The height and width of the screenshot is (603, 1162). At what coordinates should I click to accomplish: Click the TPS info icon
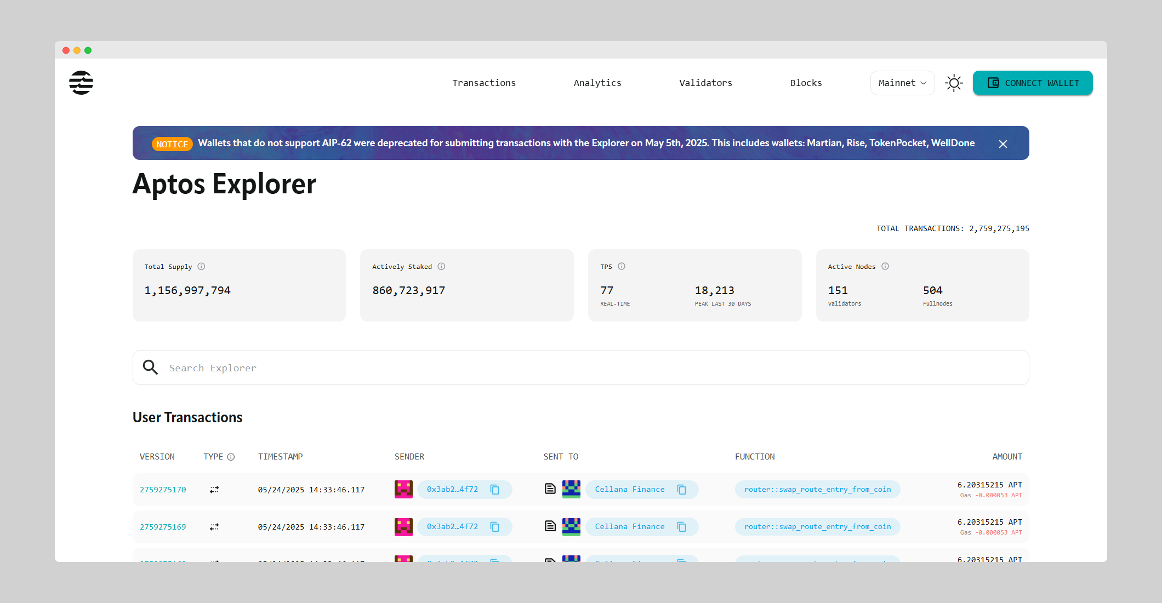[622, 267]
